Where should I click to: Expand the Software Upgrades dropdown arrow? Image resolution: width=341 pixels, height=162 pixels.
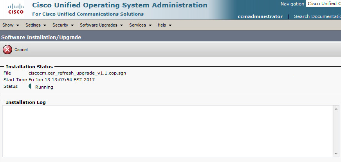pos(121,25)
